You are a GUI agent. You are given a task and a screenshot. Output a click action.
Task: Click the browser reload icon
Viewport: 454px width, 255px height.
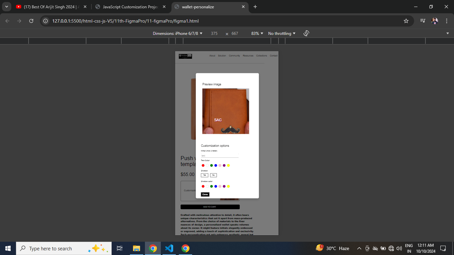pyautogui.click(x=31, y=21)
